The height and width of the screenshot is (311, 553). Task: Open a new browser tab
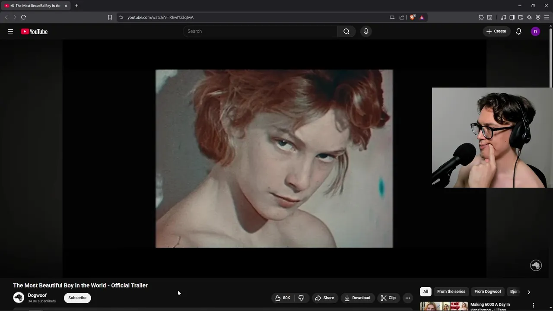pyautogui.click(x=76, y=6)
